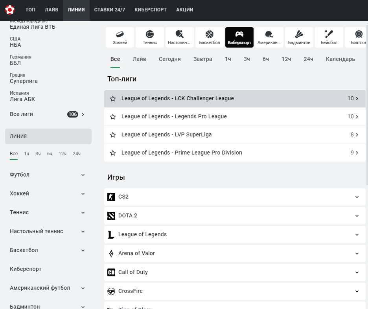This screenshot has height=309, width=368.
Task: Open the Календарь filter tab
Action: click(x=340, y=59)
